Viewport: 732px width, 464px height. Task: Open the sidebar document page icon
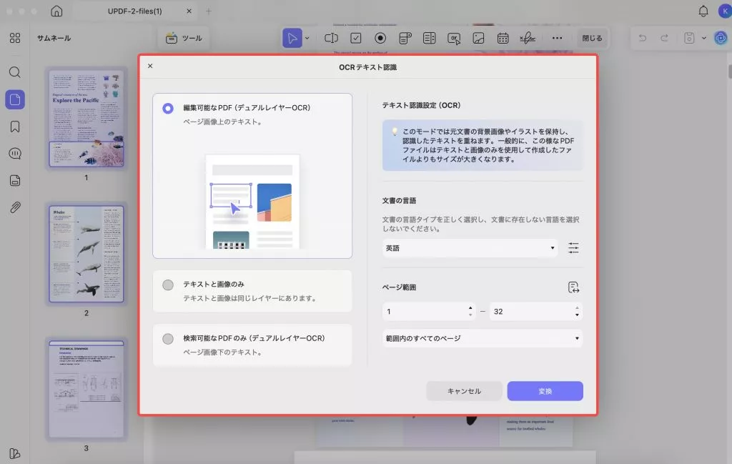point(15,181)
